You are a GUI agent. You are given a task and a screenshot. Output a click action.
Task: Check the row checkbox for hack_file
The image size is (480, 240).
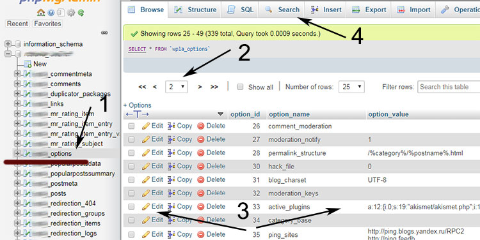[131, 167]
